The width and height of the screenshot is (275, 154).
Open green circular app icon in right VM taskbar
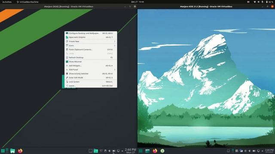click(162, 151)
